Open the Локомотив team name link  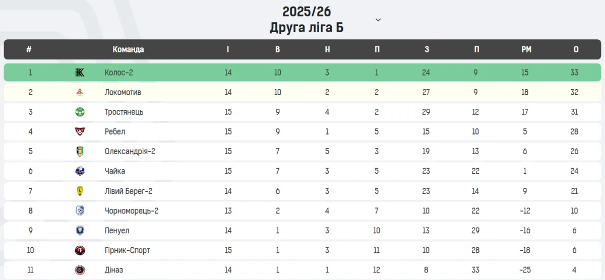click(x=123, y=92)
